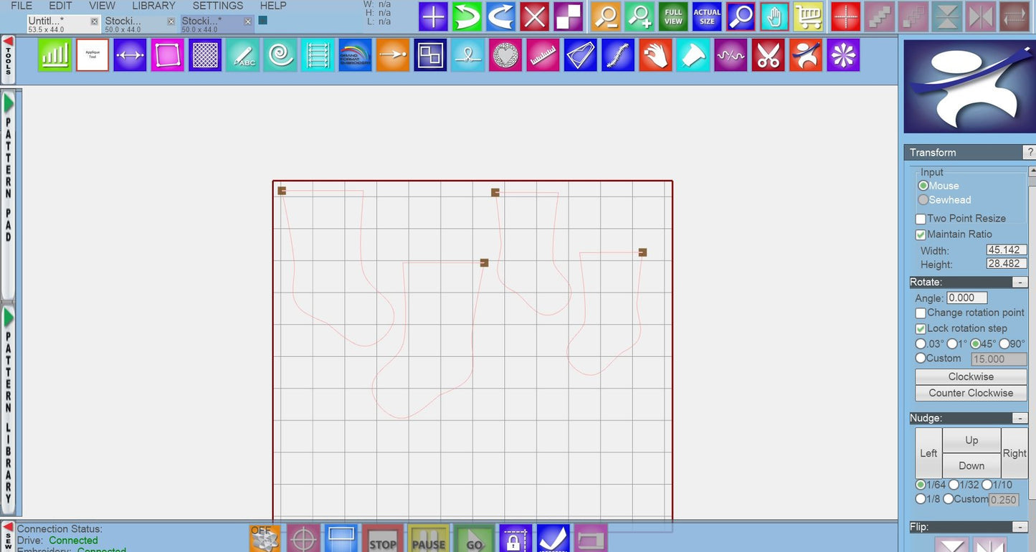Uncheck Maintain Ratio

921,234
